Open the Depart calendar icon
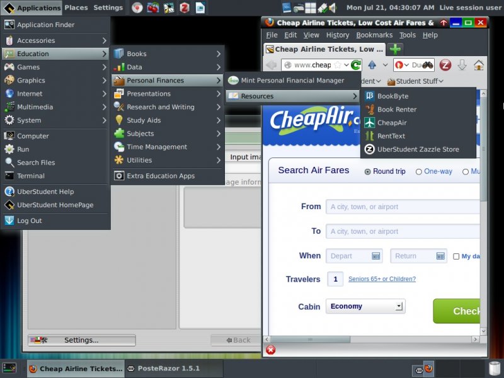Viewport: 504px width, 378px height. point(375,256)
